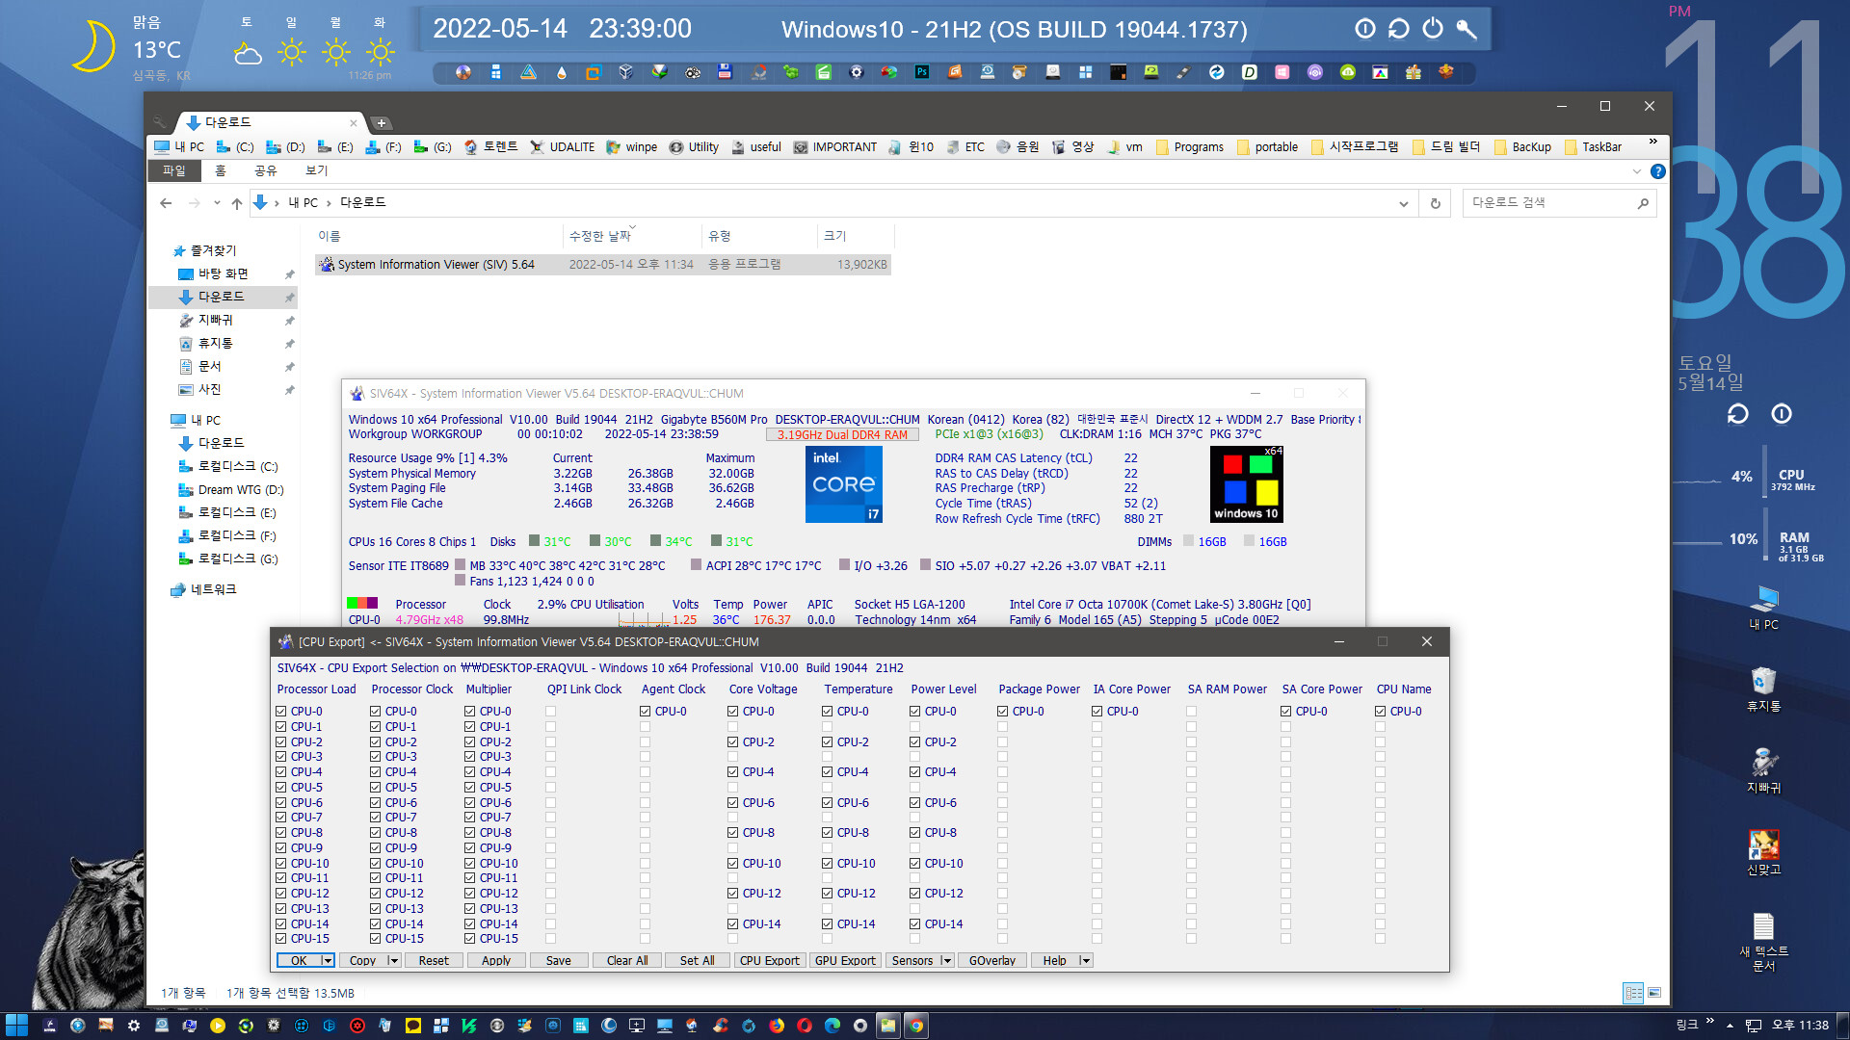1850x1040 pixels.
Task: Click the GPU Export button
Action: pos(845,961)
